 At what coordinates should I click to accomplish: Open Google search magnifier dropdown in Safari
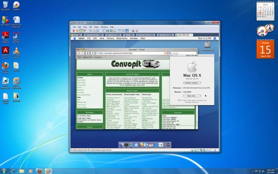pos(170,53)
